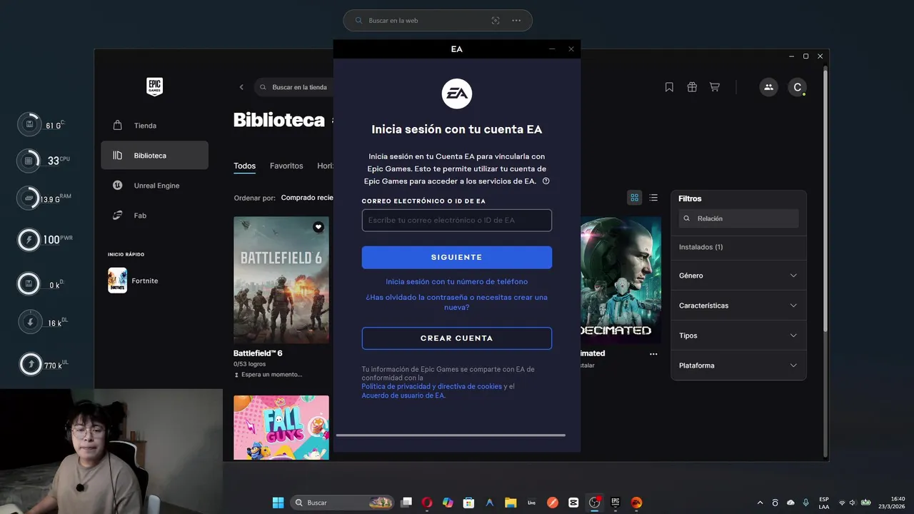The height and width of the screenshot is (514, 914).
Task: Open Opera browser from the taskbar
Action: pyautogui.click(x=427, y=503)
